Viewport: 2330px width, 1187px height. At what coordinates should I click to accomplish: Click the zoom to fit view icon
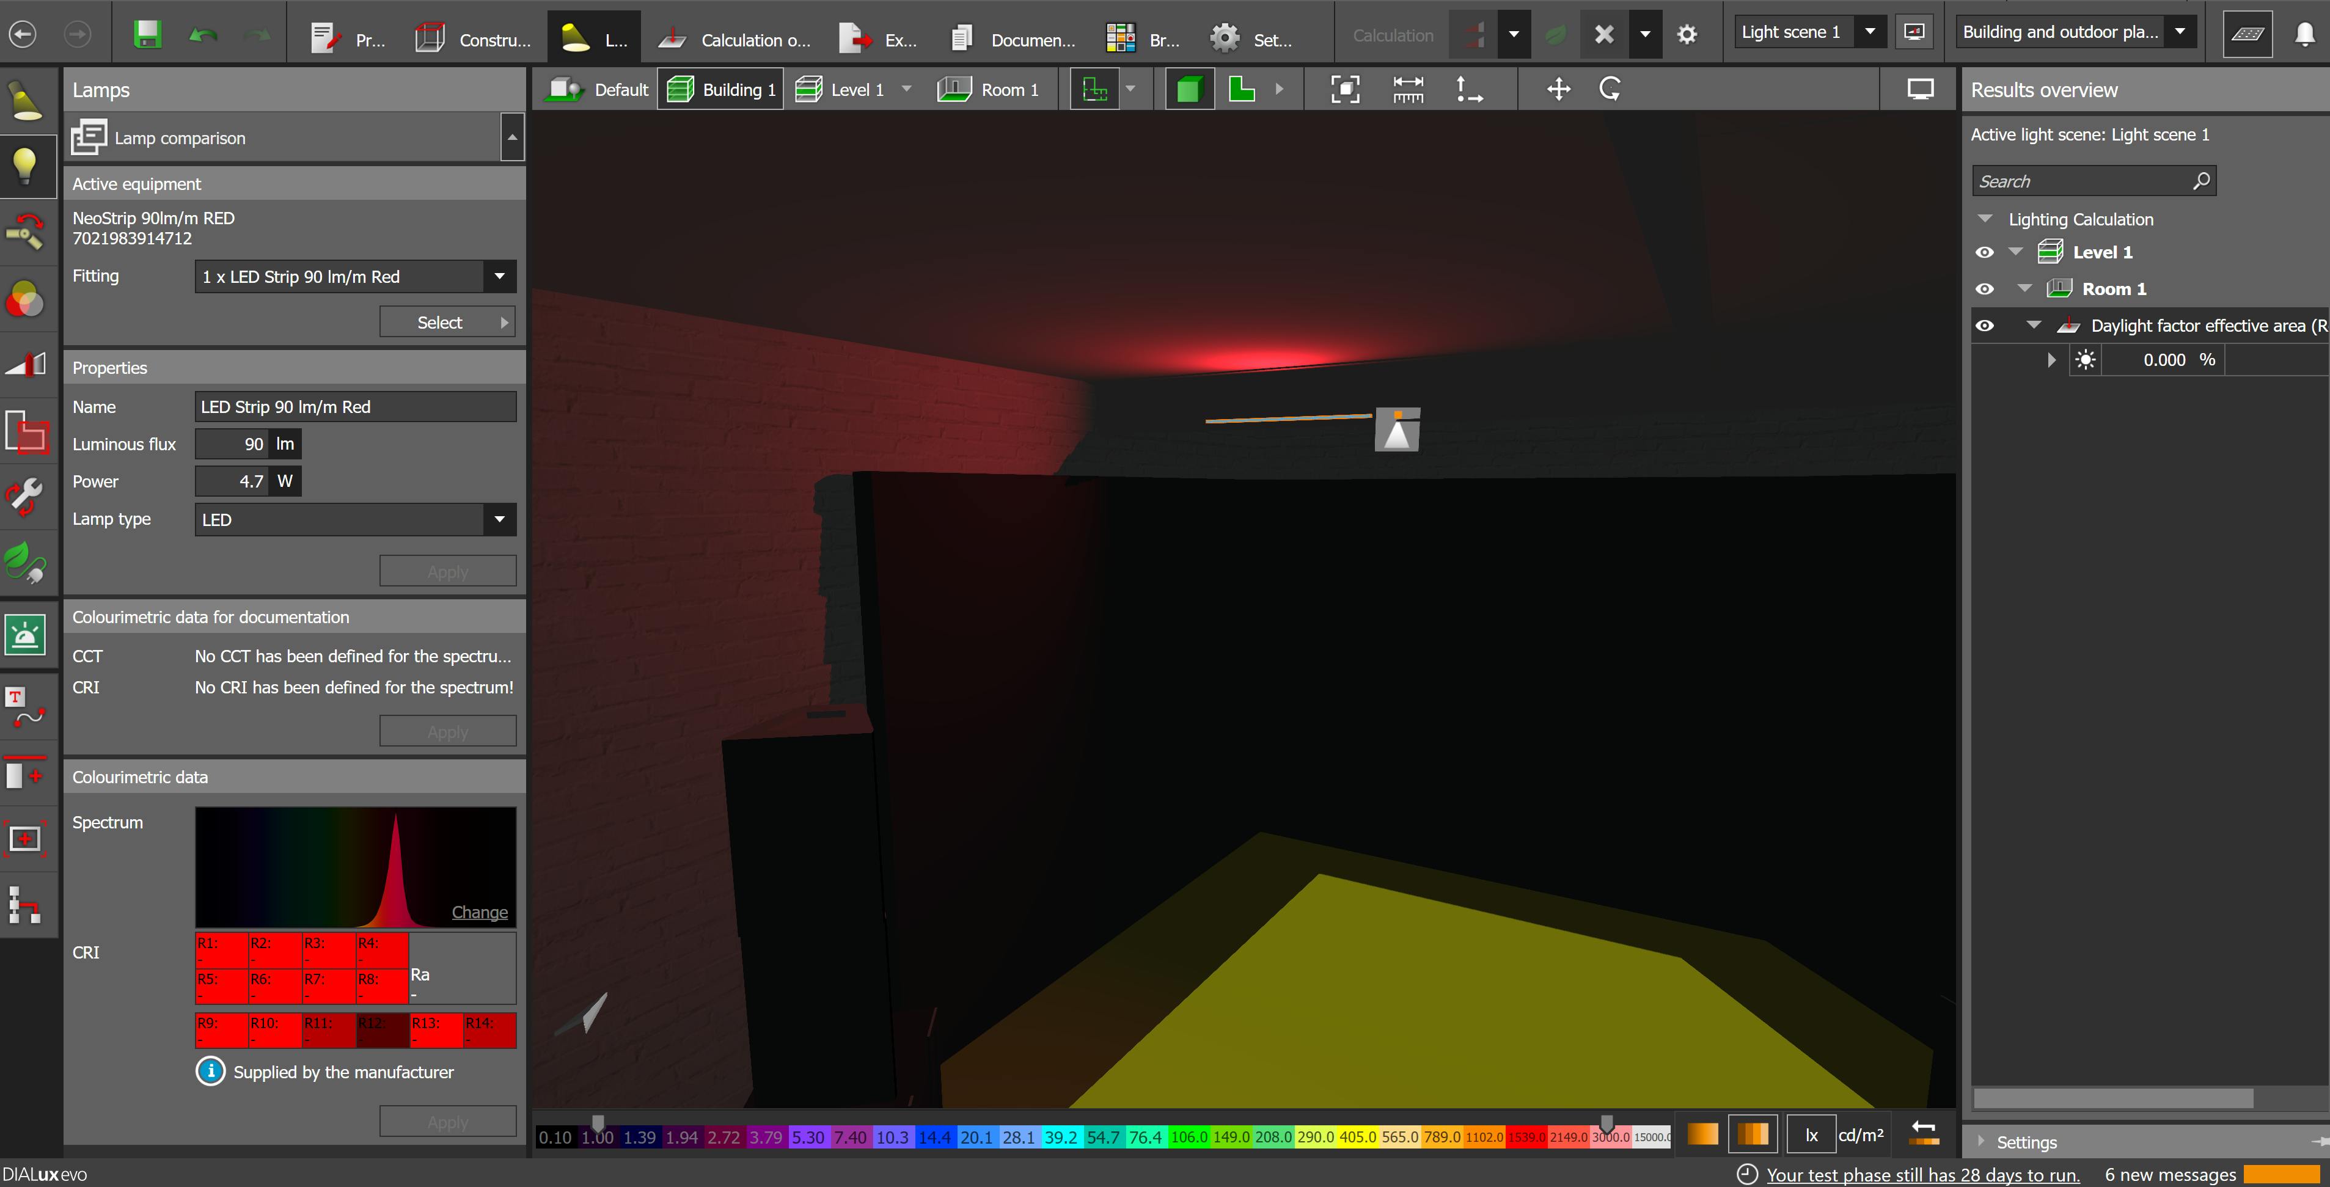[1345, 90]
